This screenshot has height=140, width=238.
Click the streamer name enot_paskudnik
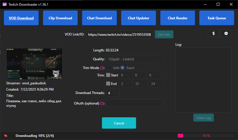(34, 83)
